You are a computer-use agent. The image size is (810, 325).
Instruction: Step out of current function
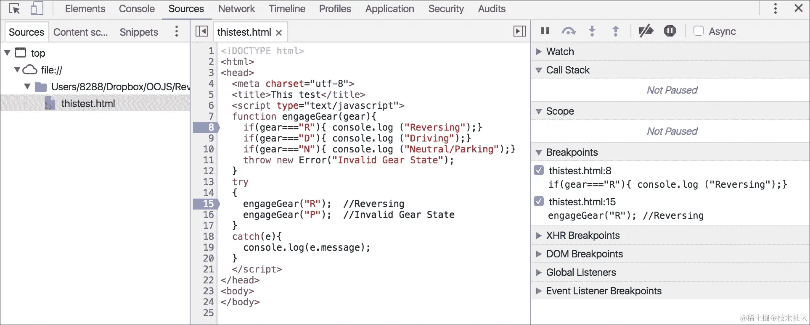point(616,31)
